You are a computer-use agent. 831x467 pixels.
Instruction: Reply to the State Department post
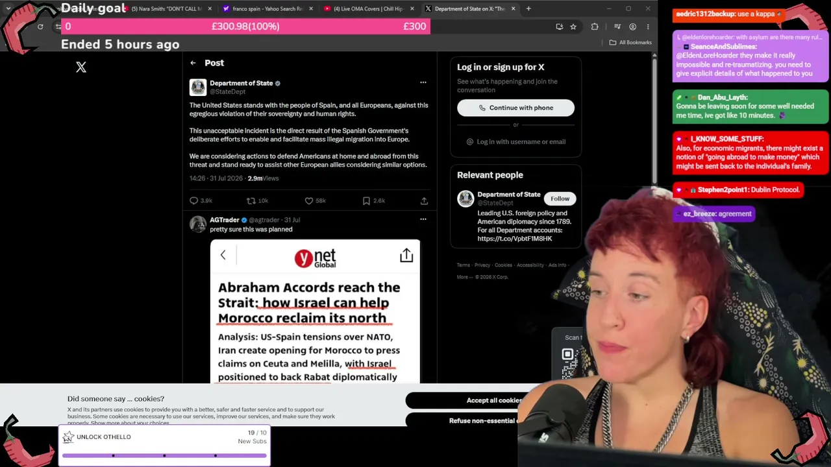[201, 201]
